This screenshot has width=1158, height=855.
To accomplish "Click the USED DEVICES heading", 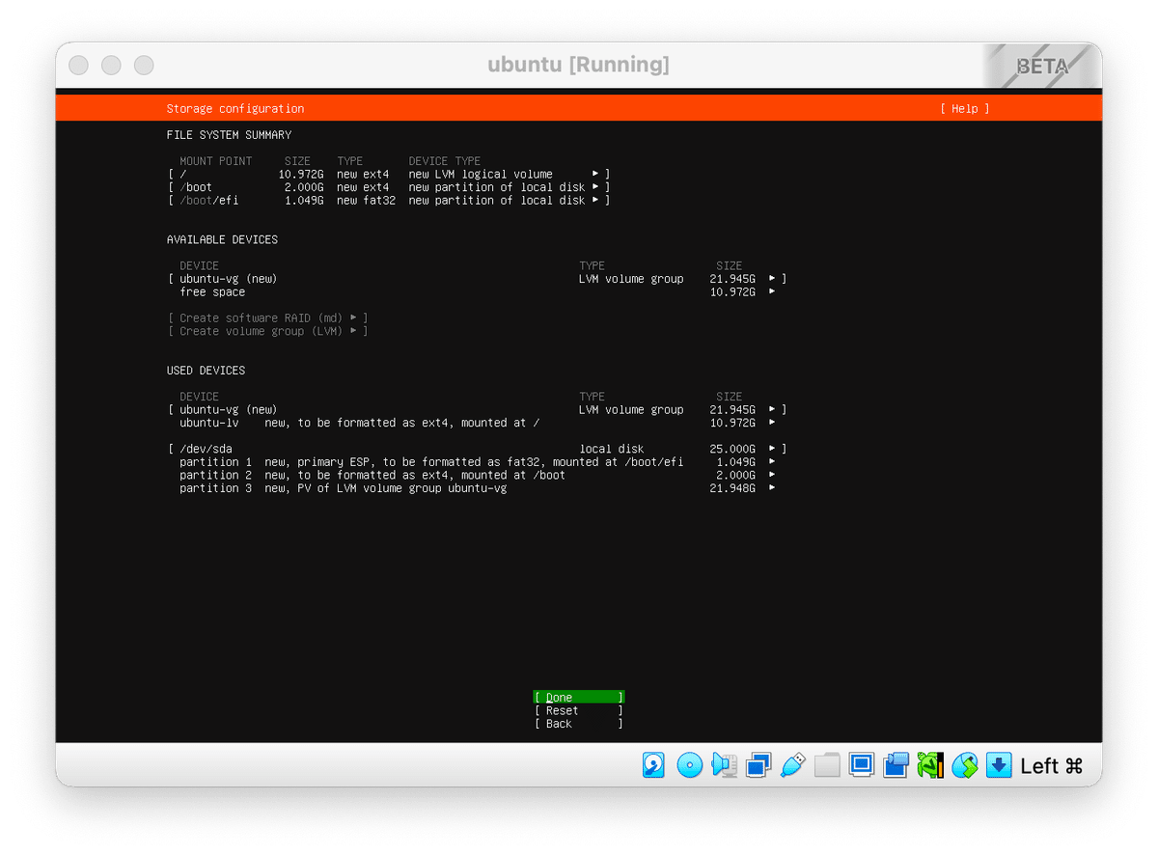I will [x=207, y=371].
